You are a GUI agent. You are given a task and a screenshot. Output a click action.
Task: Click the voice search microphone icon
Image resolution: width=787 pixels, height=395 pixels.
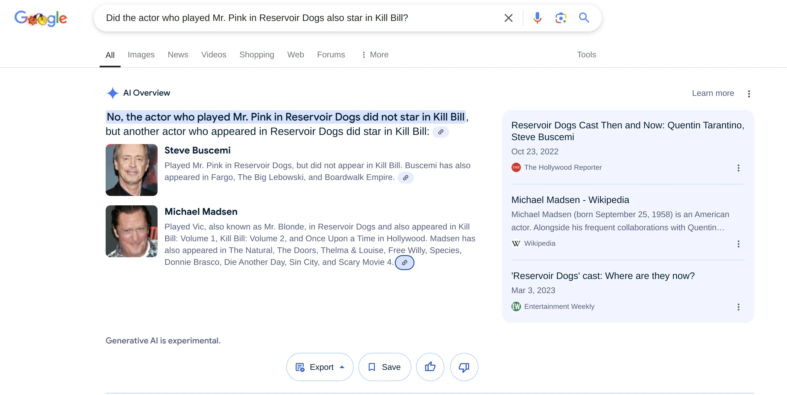pyautogui.click(x=537, y=18)
